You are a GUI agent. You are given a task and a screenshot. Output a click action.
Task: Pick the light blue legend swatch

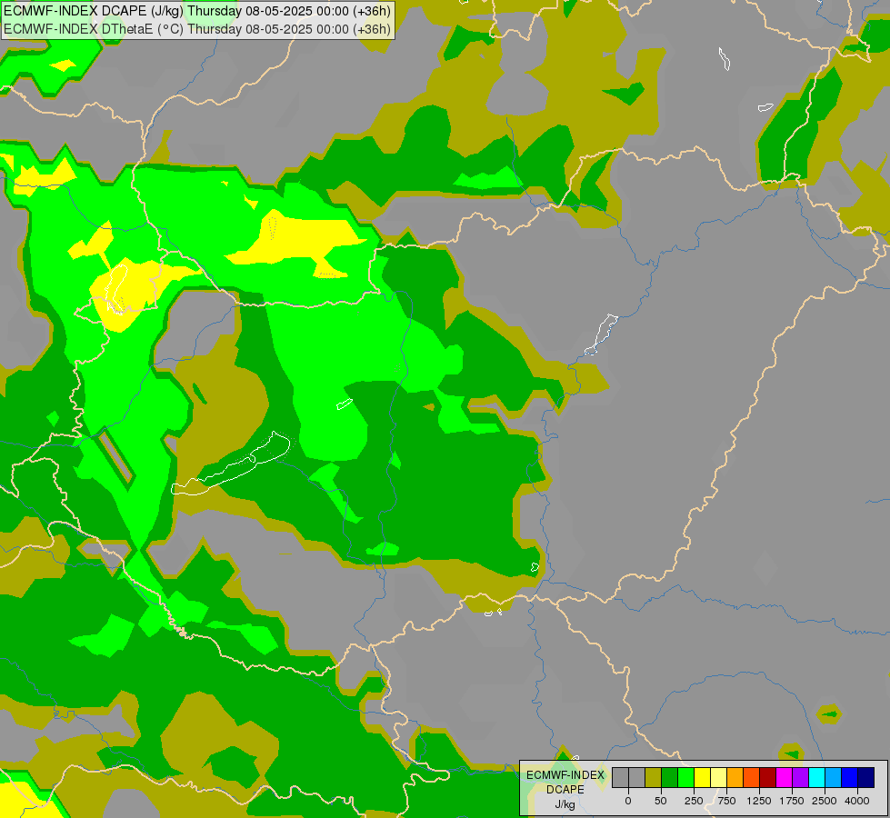click(834, 777)
